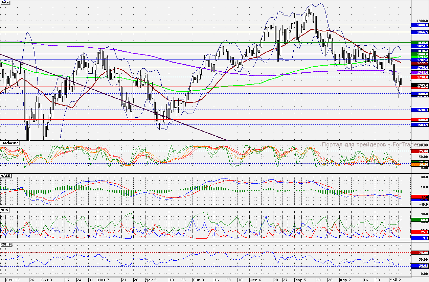The width and height of the screenshot is (429, 282).
Task: Select the Stochastic indicator panel label
Action: [10, 143]
